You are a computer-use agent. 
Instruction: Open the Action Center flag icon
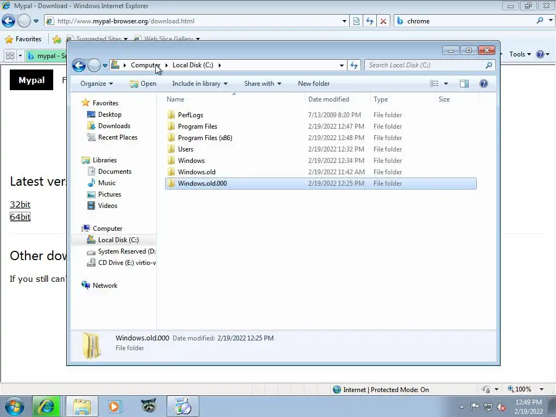point(475,407)
